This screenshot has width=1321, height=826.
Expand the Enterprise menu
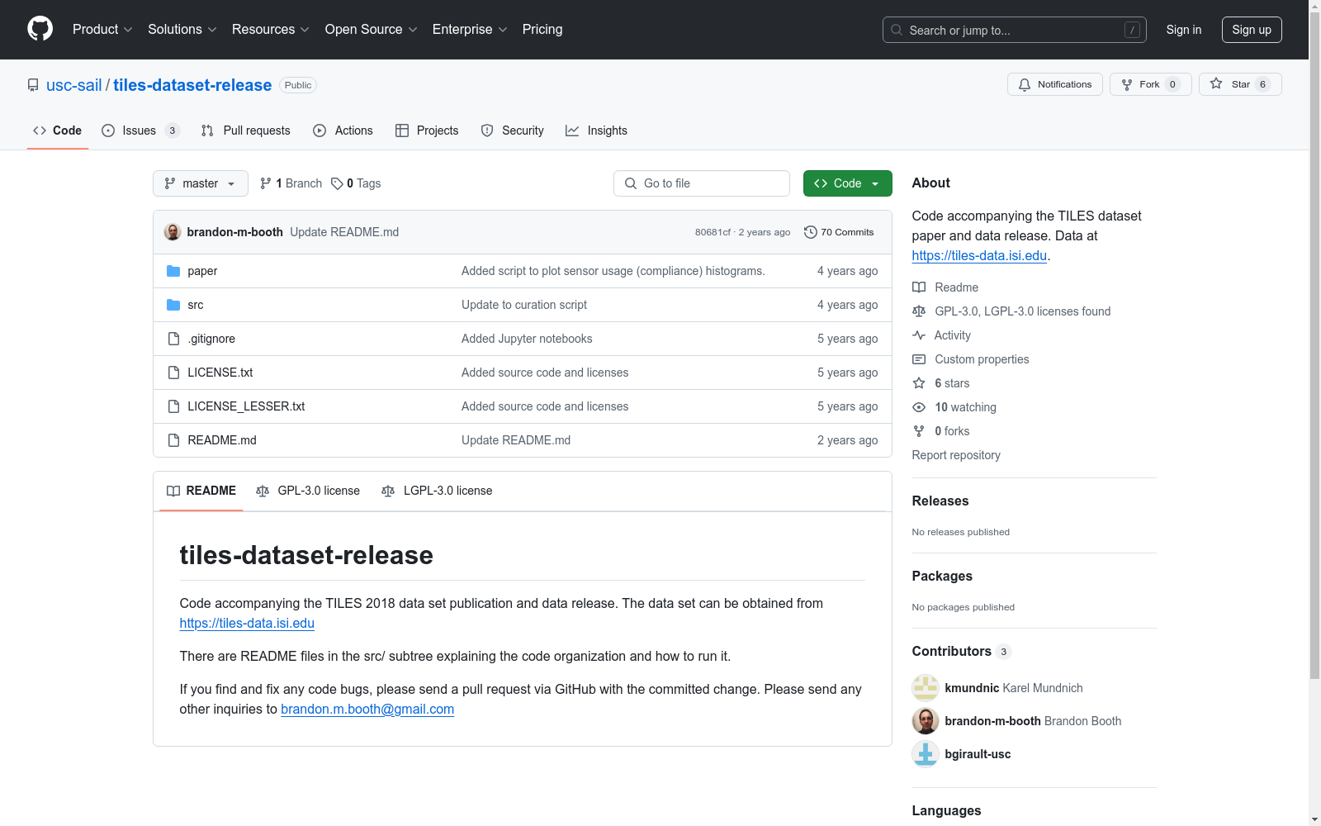click(470, 30)
